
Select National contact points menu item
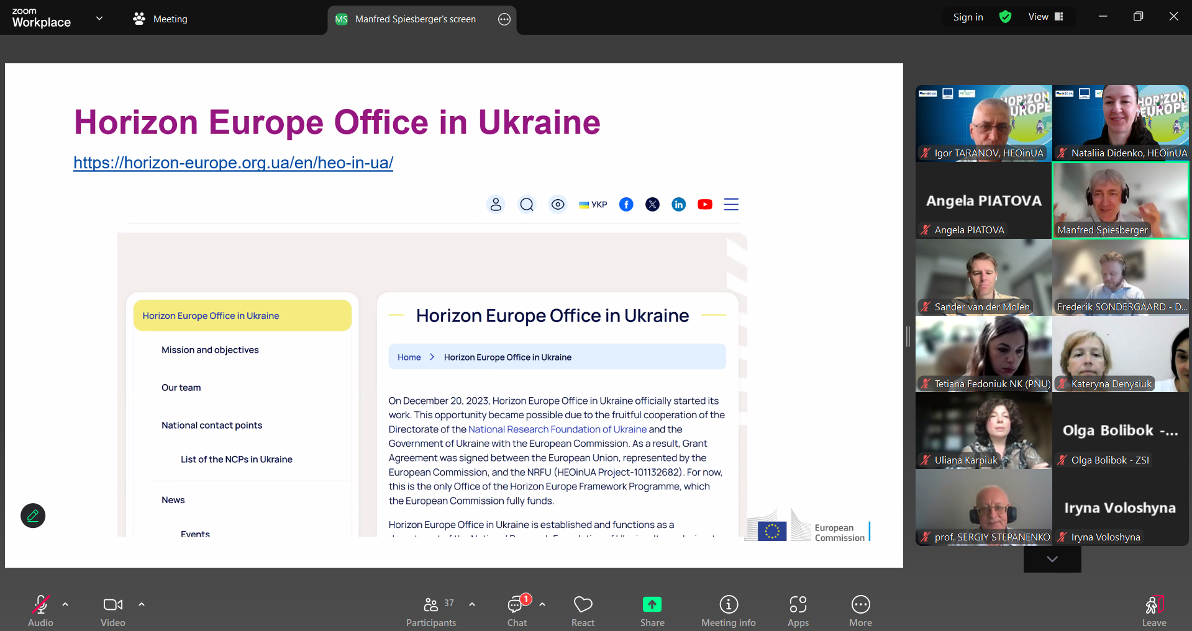pyautogui.click(x=212, y=425)
